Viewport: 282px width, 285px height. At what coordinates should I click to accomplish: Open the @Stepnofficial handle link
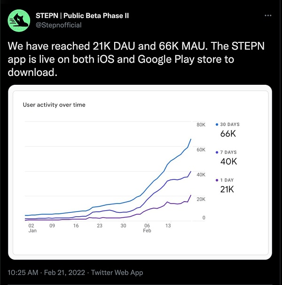59,24
